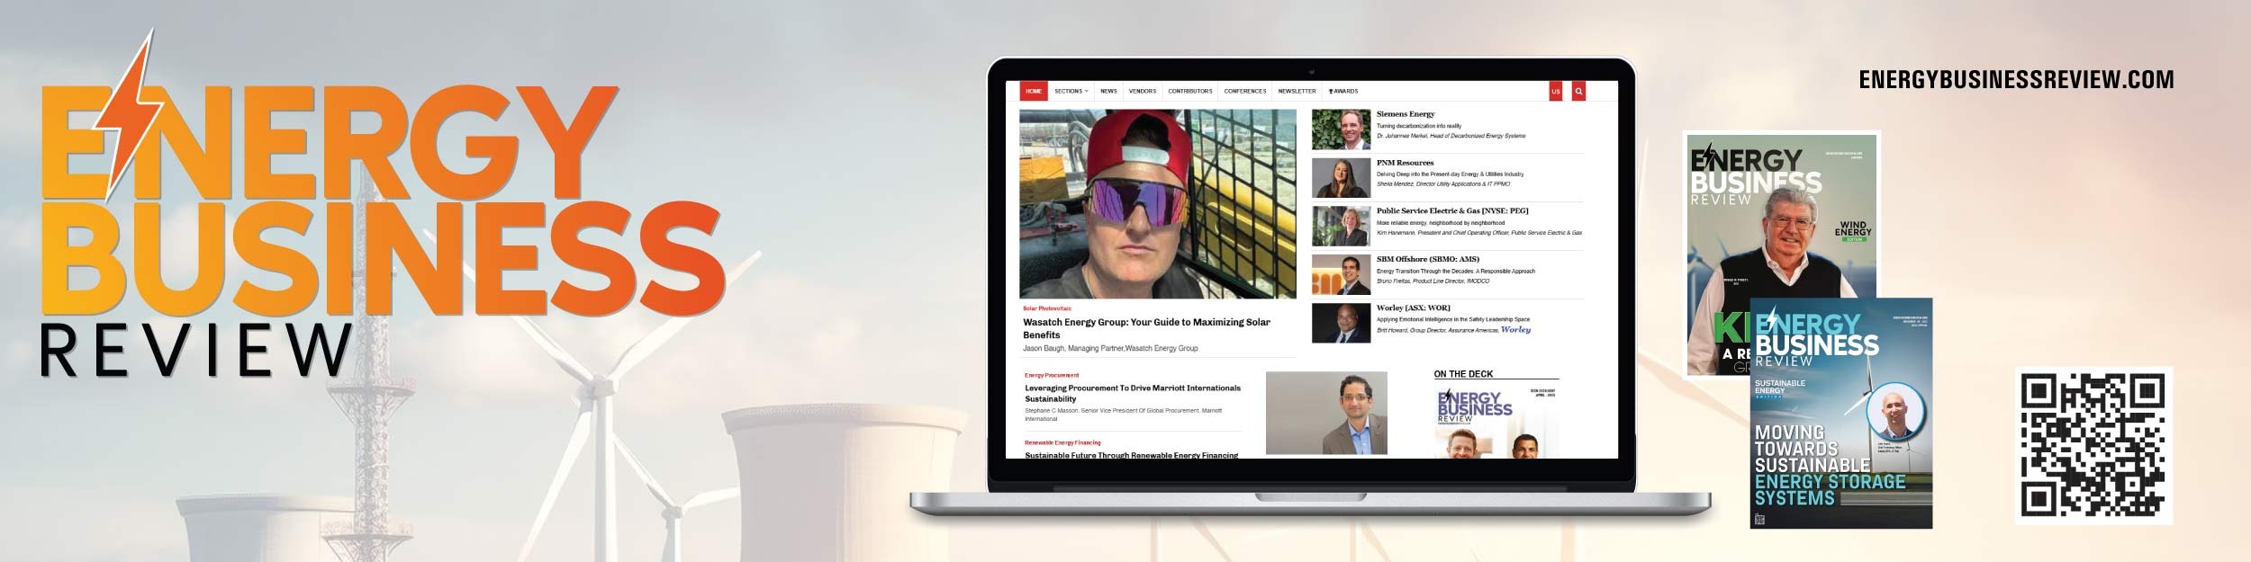The image size is (2251, 562).
Task: Click 'Dr. Johannes Merkel' byline text
Action: [1451, 136]
